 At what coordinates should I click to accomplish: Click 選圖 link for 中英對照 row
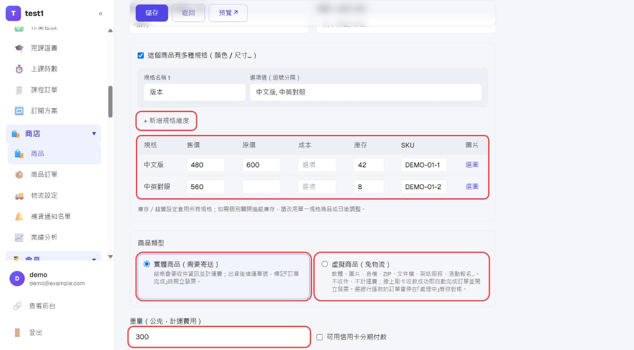(x=472, y=187)
